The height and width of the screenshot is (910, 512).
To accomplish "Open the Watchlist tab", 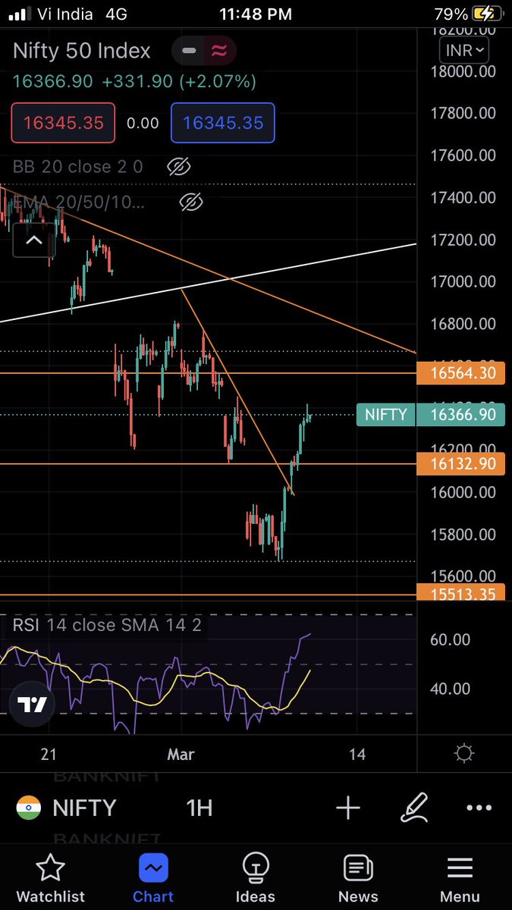I will [51, 877].
